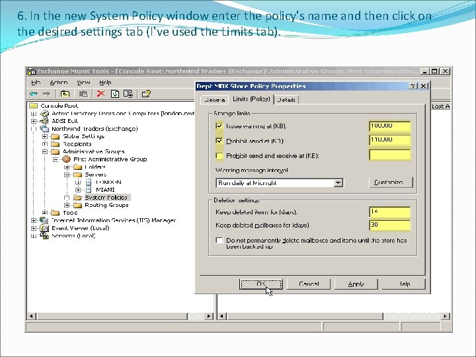The height and width of the screenshot is (357, 476).
Task: Click the Delete red X toolbar icon
Action: pyautogui.click(x=100, y=93)
